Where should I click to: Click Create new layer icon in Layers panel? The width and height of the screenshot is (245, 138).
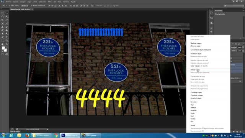(237, 132)
